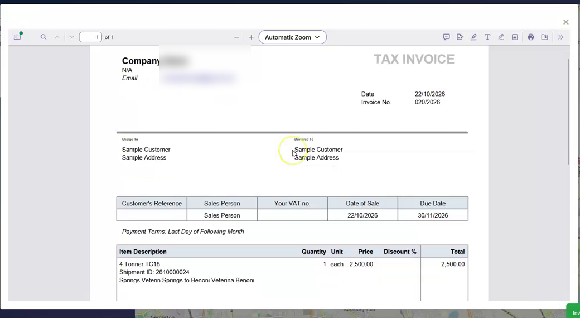The width and height of the screenshot is (580, 318).
Task: Download the invoice PDF
Action: pos(544,37)
